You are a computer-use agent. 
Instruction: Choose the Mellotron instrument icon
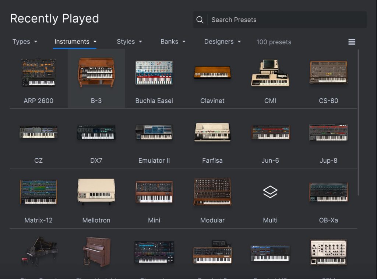pyautogui.click(x=96, y=192)
